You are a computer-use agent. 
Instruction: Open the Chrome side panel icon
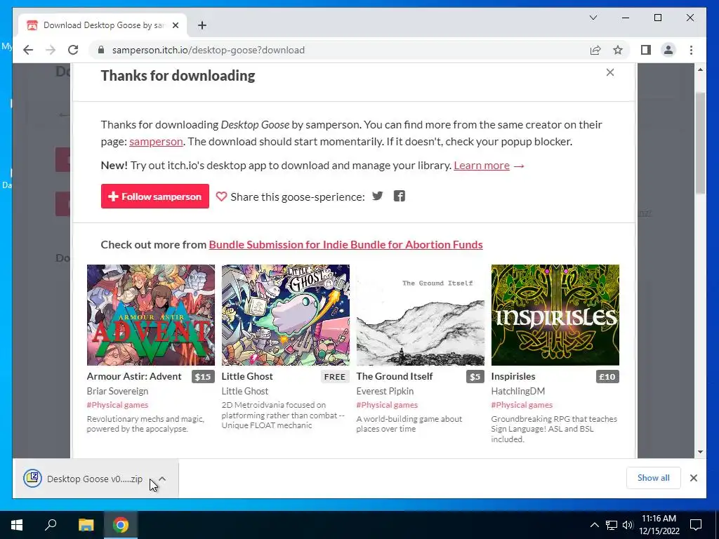(x=646, y=50)
